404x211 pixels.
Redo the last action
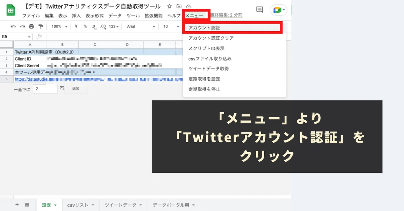22,27
